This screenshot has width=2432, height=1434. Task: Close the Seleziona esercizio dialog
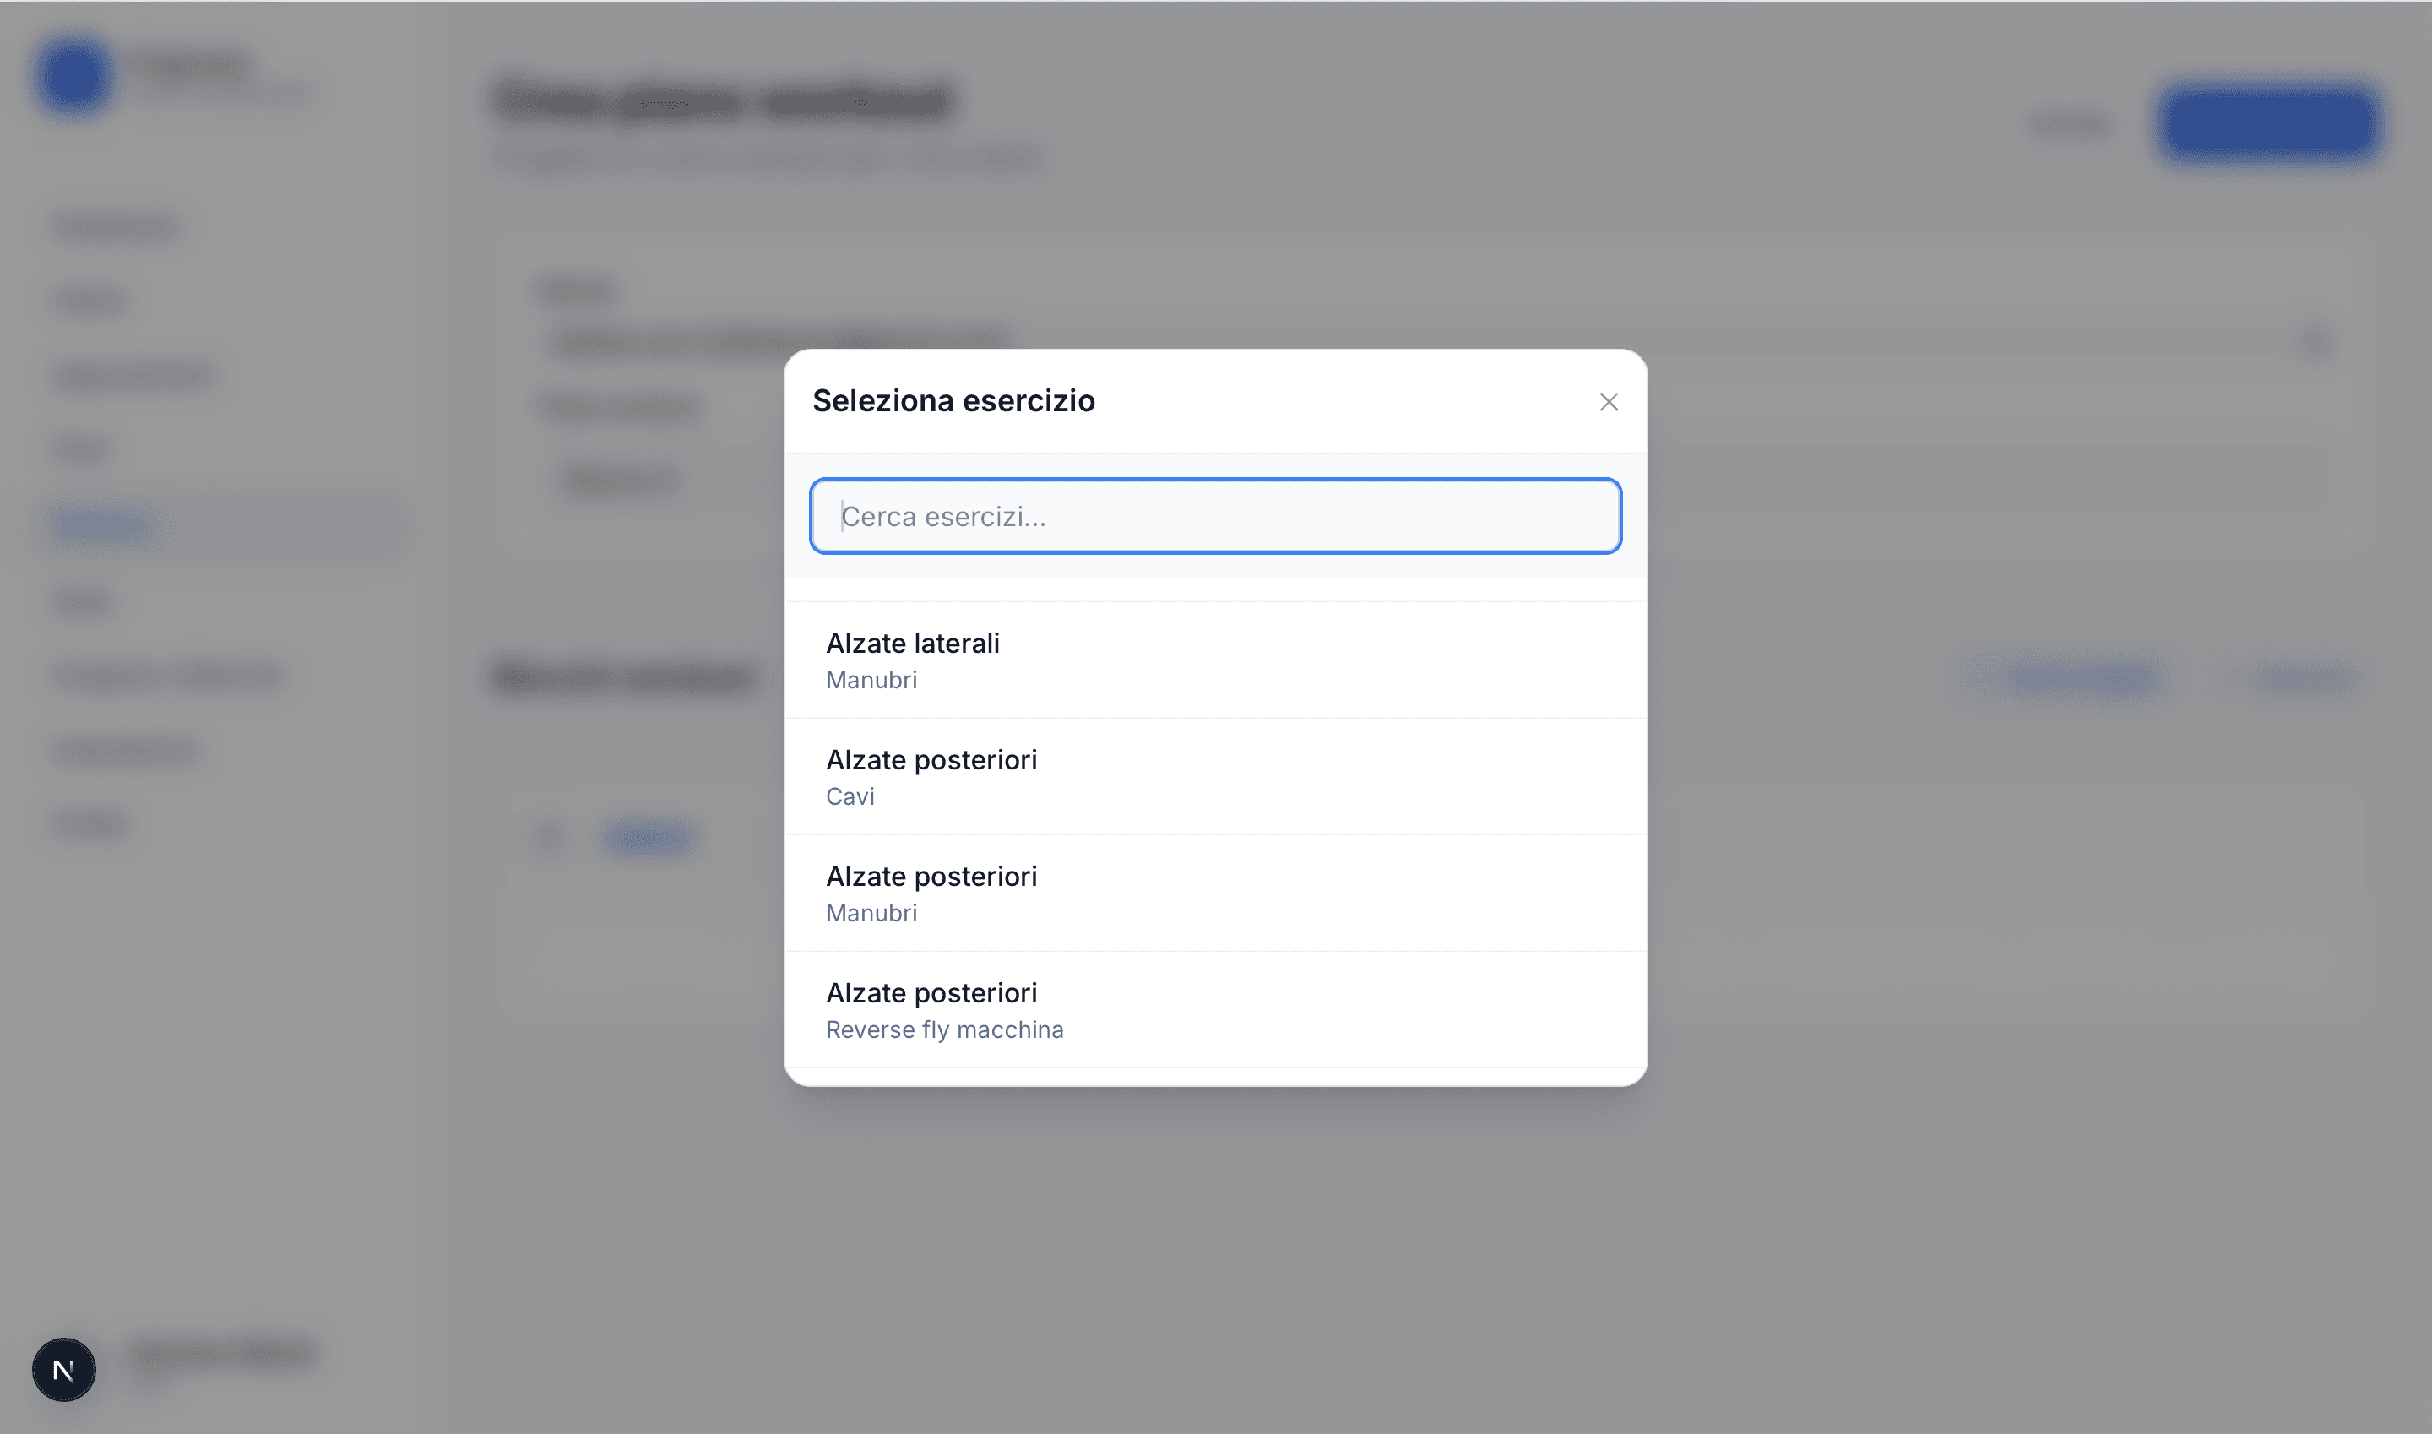(x=1608, y=402)
